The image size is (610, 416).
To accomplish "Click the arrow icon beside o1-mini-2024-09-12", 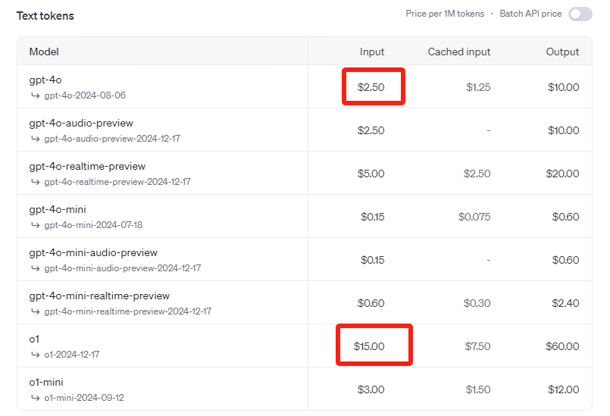I will point(35,398).
